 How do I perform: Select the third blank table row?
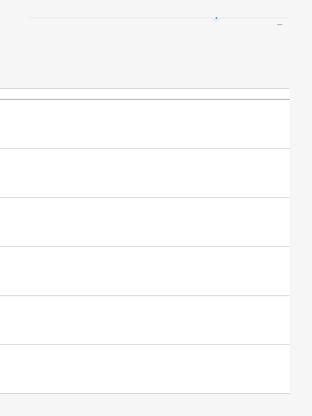click(x=145, y=222)
